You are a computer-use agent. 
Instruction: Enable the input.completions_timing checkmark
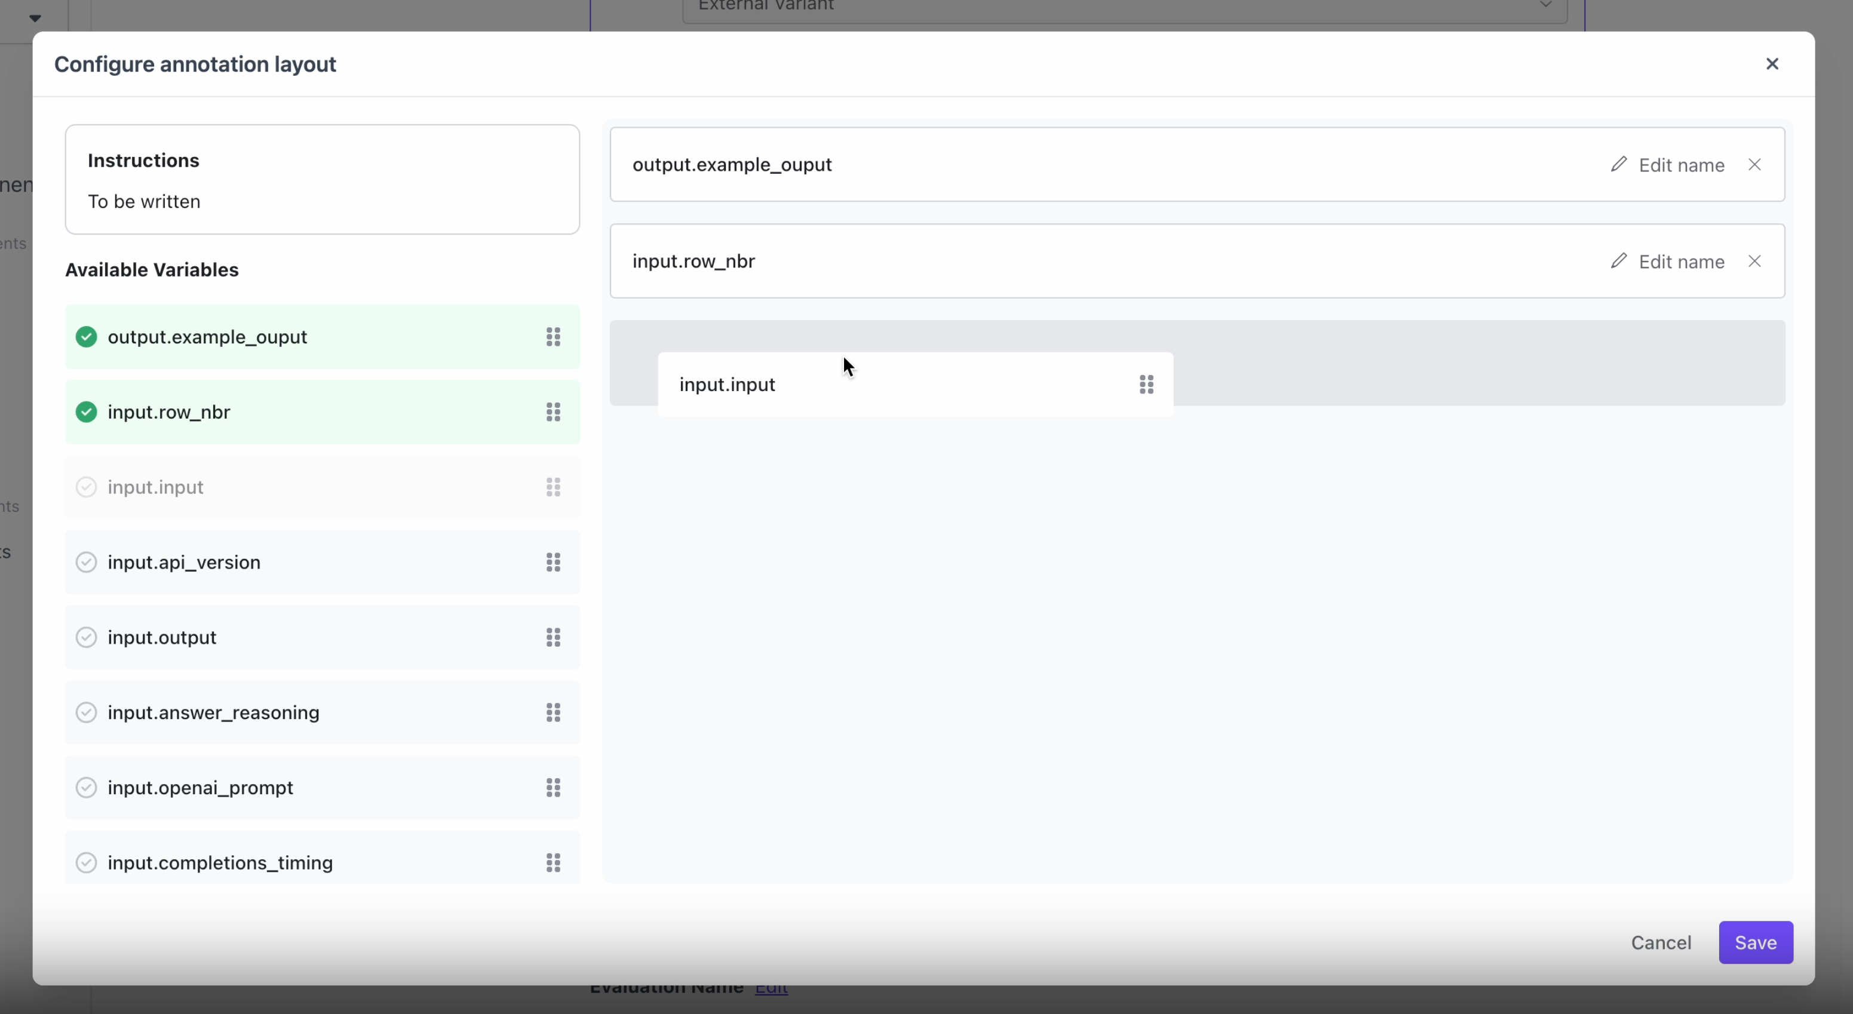[x=87, y=862]
